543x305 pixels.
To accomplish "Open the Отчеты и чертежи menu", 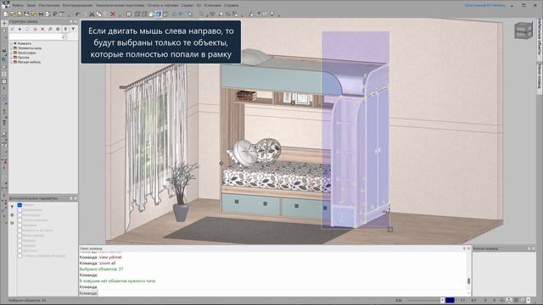I will (163, 5).
